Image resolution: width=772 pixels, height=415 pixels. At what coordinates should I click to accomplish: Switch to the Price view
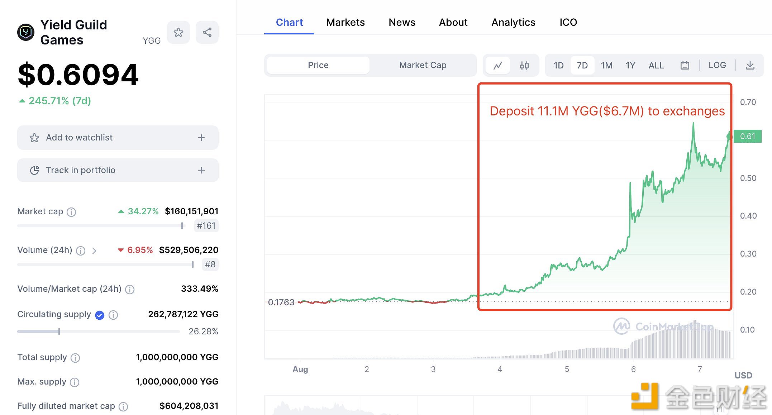[317, 65]
